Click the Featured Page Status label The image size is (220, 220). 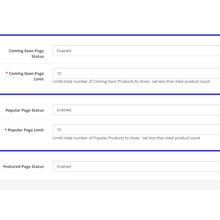tap(23, 166)
